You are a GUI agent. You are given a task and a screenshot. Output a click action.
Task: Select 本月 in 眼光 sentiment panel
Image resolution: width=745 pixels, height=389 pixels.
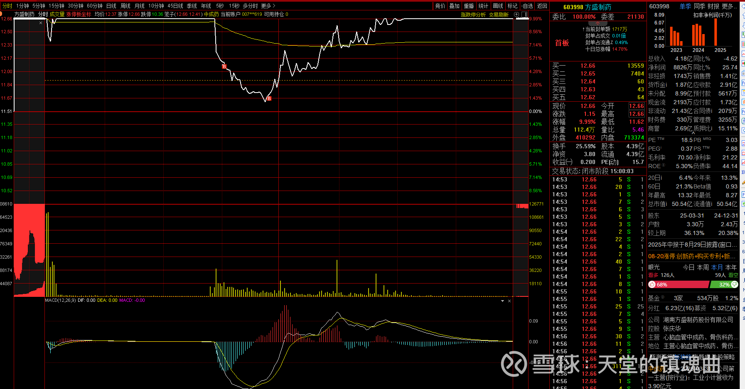coord(717,267)
